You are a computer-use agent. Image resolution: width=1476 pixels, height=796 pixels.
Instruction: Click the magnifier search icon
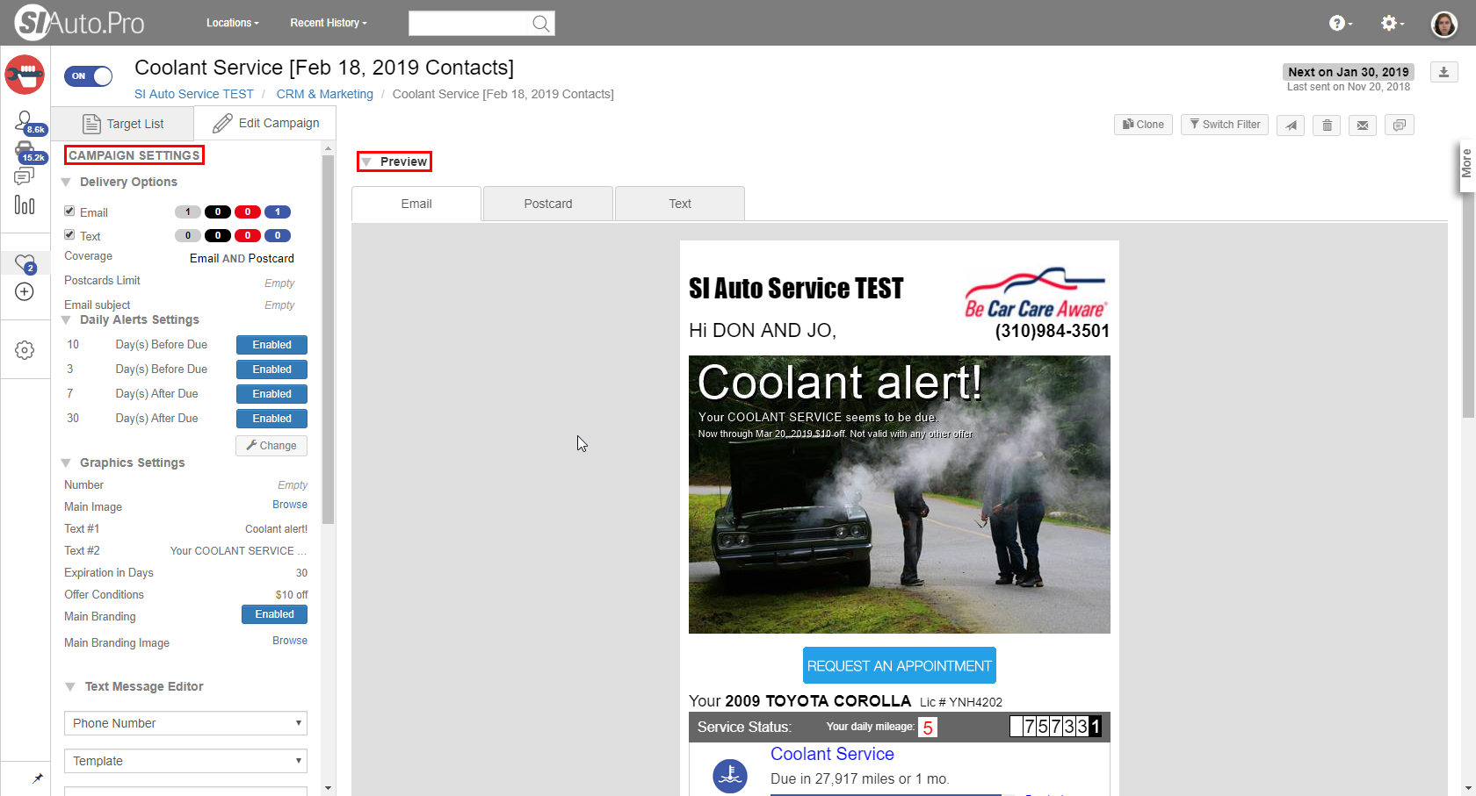541,24
